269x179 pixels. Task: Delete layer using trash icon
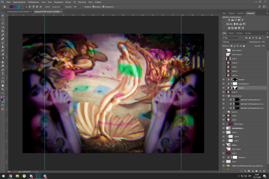264,171
